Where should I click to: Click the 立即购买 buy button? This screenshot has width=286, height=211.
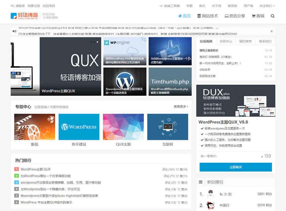point(236,167)
